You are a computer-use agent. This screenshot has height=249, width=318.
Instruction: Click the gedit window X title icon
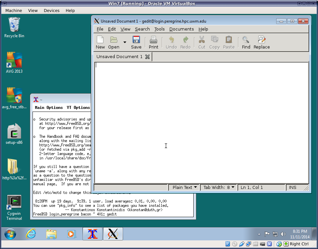pyautogui.click(x=97, y=21)
